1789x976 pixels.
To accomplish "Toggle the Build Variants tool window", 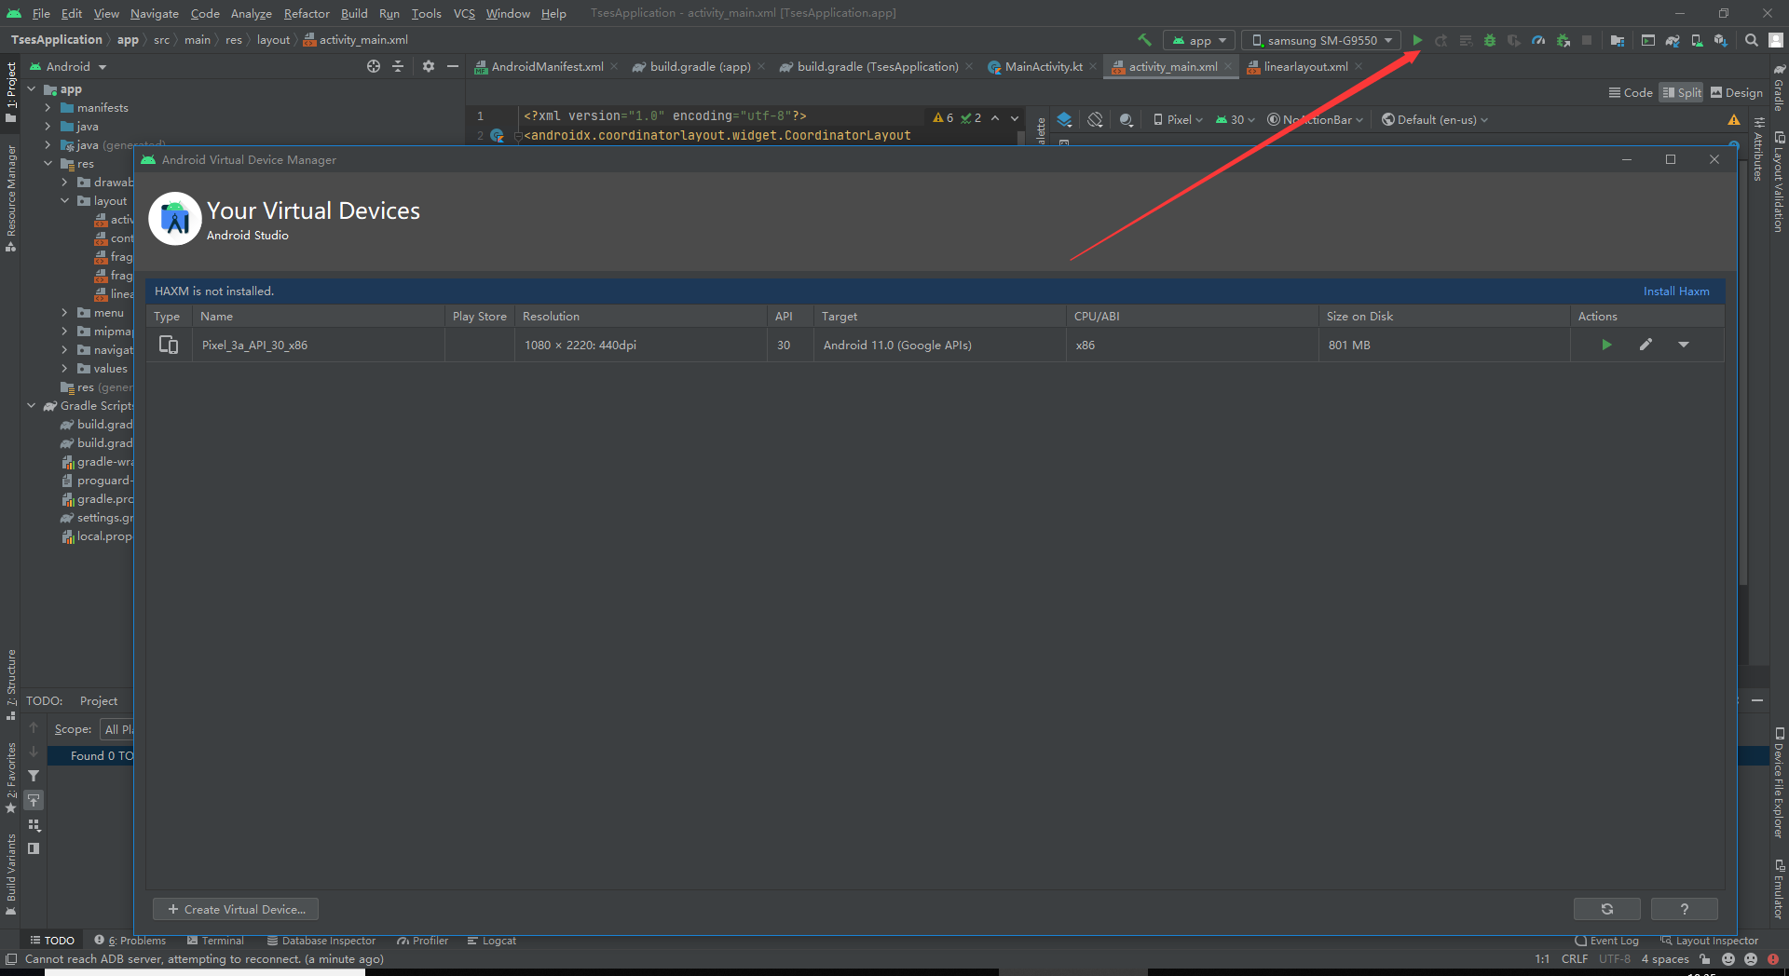I will (11, 874).
